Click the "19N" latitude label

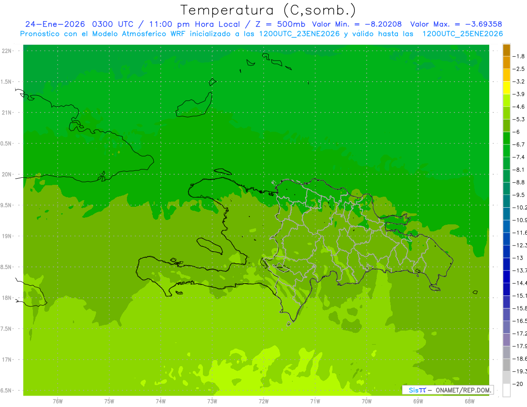pos(7,236)
